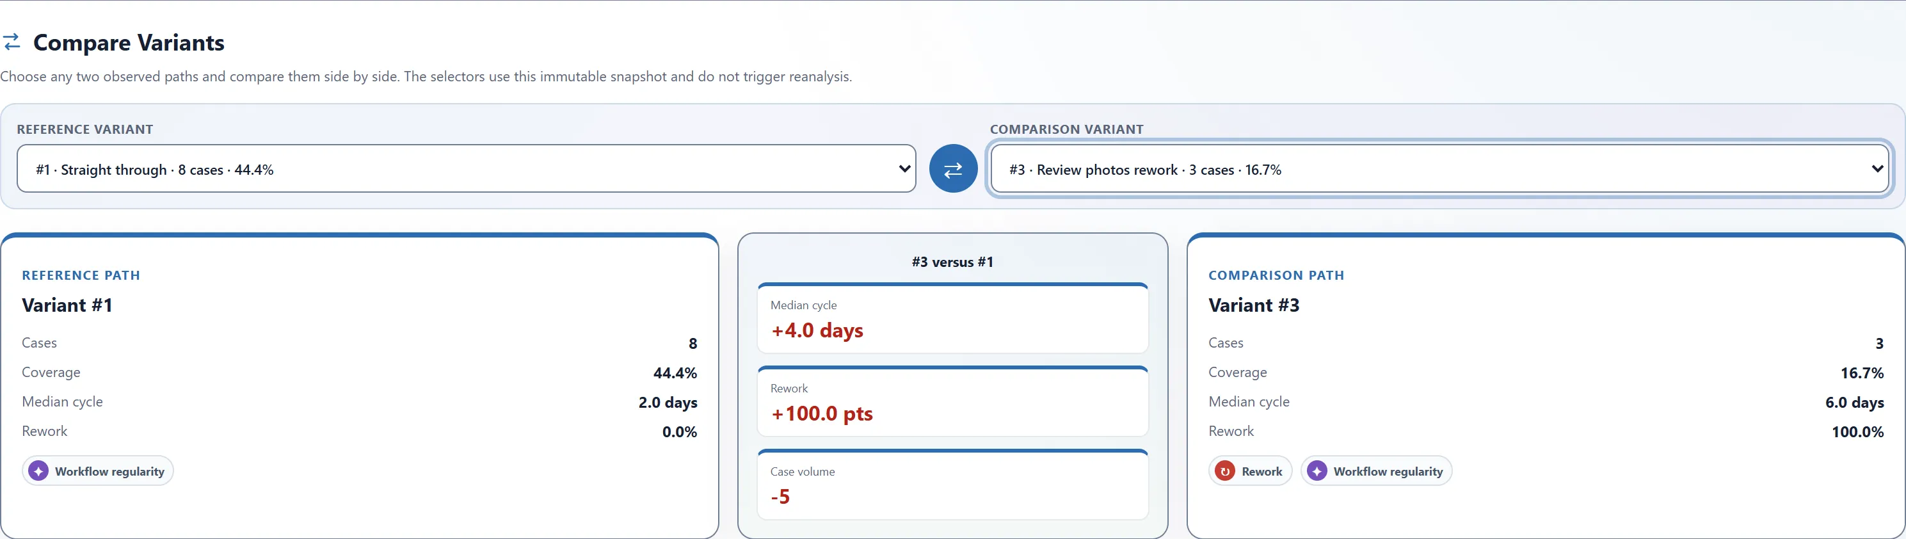The height and width of the screenshot is (539, 1906).
Task: Click the Cases value 8 in Variant #1
Action: [693, 344]
